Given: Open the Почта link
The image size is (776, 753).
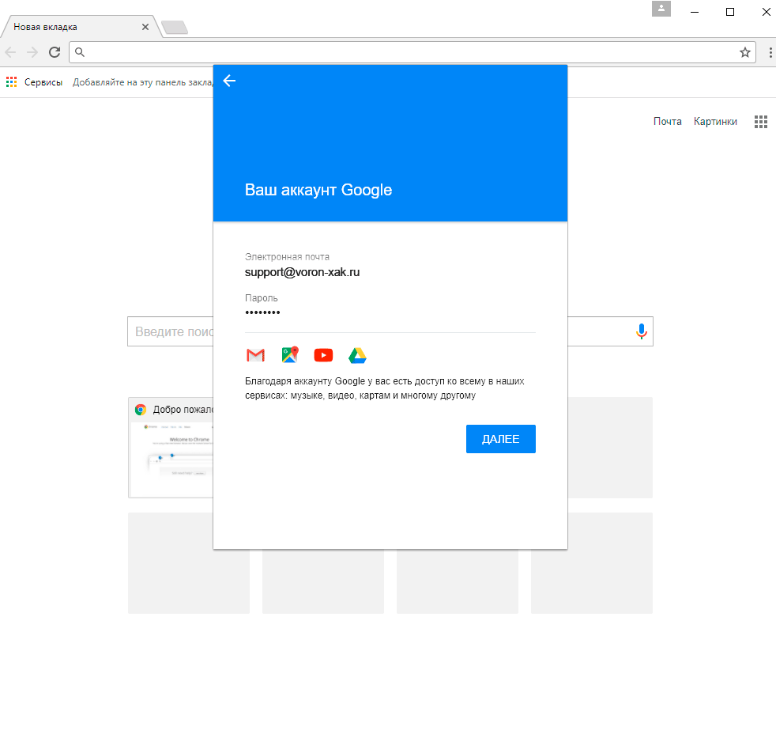Looking at the screenshot, I should (667, 122).
